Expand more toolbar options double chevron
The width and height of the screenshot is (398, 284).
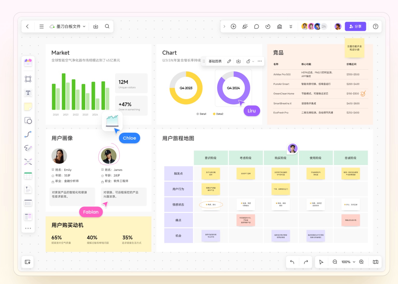(291, 26)
